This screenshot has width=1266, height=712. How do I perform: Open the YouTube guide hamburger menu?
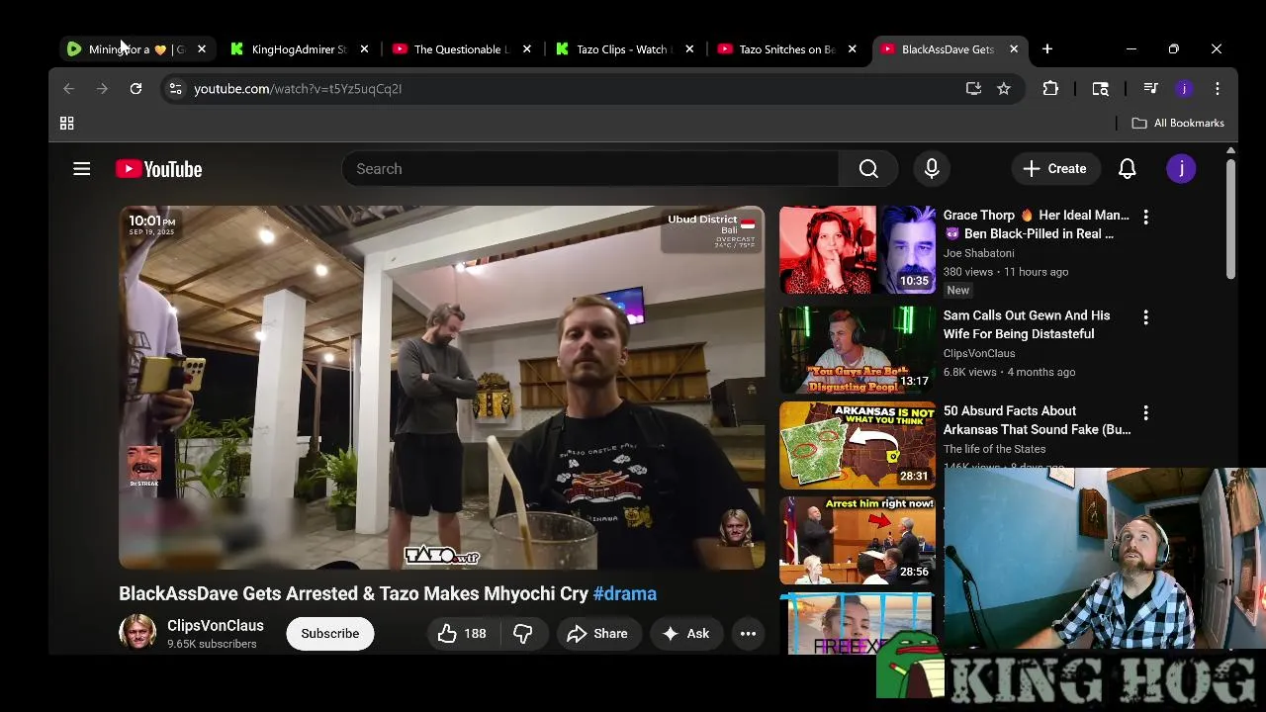pyautogui.click(x=82, y=169)
